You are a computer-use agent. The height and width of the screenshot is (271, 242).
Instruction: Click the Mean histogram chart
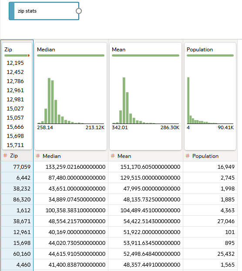[146, 100]
